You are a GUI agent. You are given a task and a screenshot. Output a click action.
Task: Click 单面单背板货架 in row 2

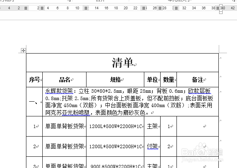(64, 146)
